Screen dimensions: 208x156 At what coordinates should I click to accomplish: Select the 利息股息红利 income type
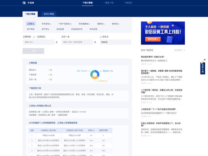pyautogui.click(x=77, y=29)
